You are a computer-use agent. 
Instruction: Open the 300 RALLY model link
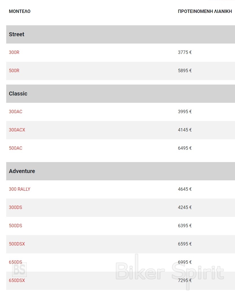tap(19, 189)
